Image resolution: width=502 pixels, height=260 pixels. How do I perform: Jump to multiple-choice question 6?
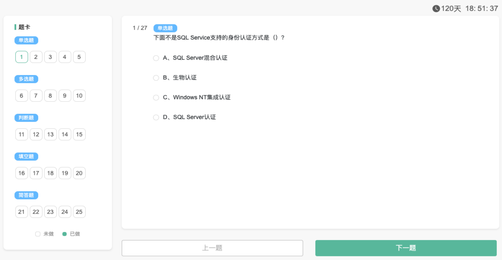coord(22,96)
